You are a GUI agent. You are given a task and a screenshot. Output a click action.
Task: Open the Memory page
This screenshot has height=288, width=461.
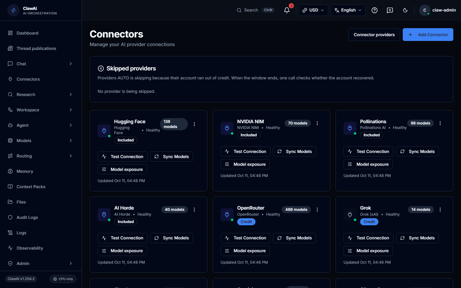41,171
